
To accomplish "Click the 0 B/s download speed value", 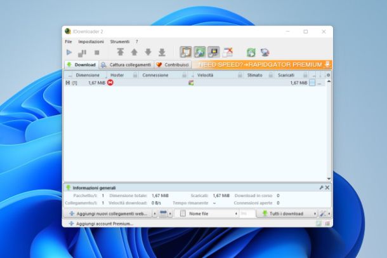I will (x=156, y=203).
